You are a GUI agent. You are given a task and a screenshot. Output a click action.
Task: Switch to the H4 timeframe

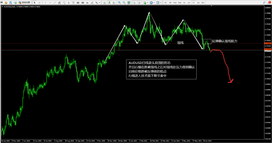point(189,3)
